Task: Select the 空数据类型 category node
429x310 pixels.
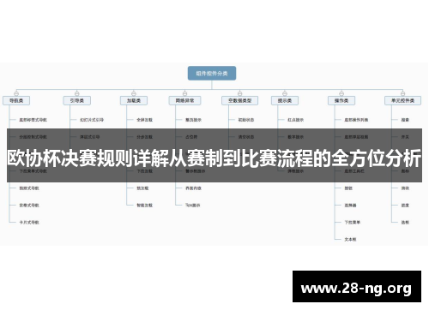Action: [239, 100]
